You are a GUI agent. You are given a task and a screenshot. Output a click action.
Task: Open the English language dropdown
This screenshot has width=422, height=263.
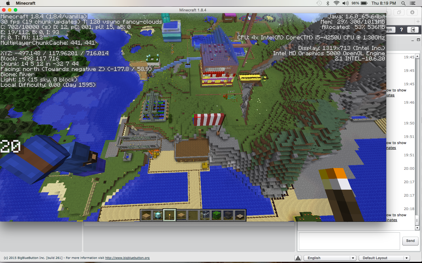coord(330,258)
